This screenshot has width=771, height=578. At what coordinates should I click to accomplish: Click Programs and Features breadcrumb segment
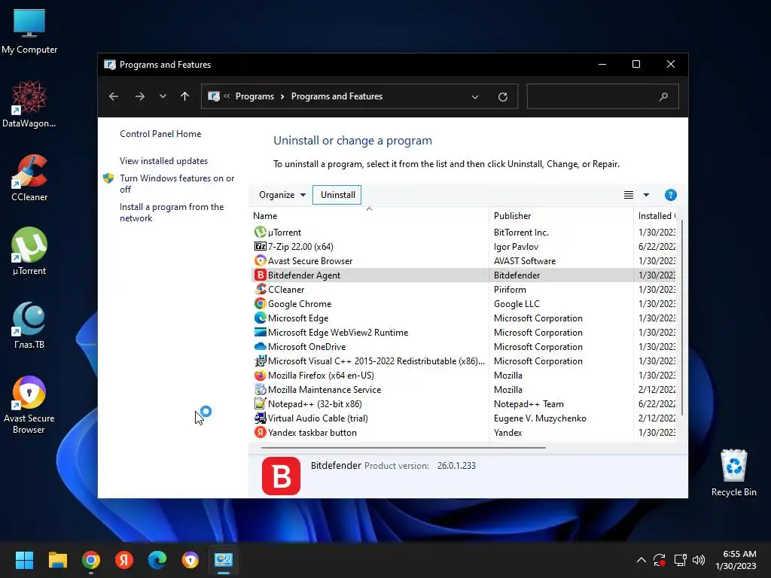[337, 96]
